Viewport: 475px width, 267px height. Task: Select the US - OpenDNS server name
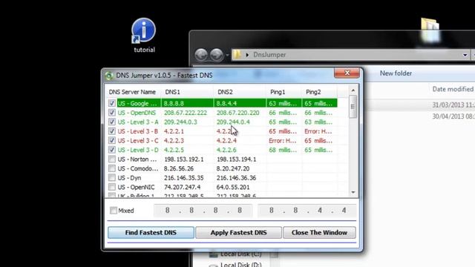point(137,113)
